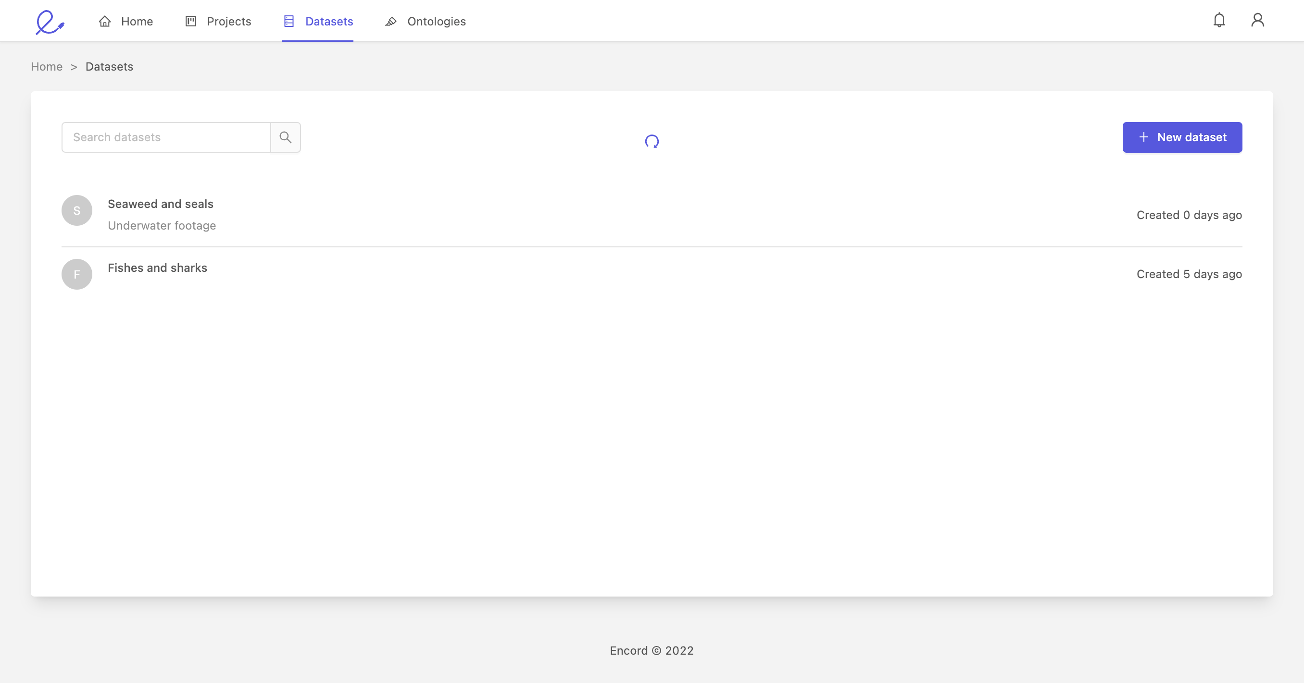The image size is (1304, 683).
Task: Click the Created 5 days ago label
Action: click(1189, 274)
